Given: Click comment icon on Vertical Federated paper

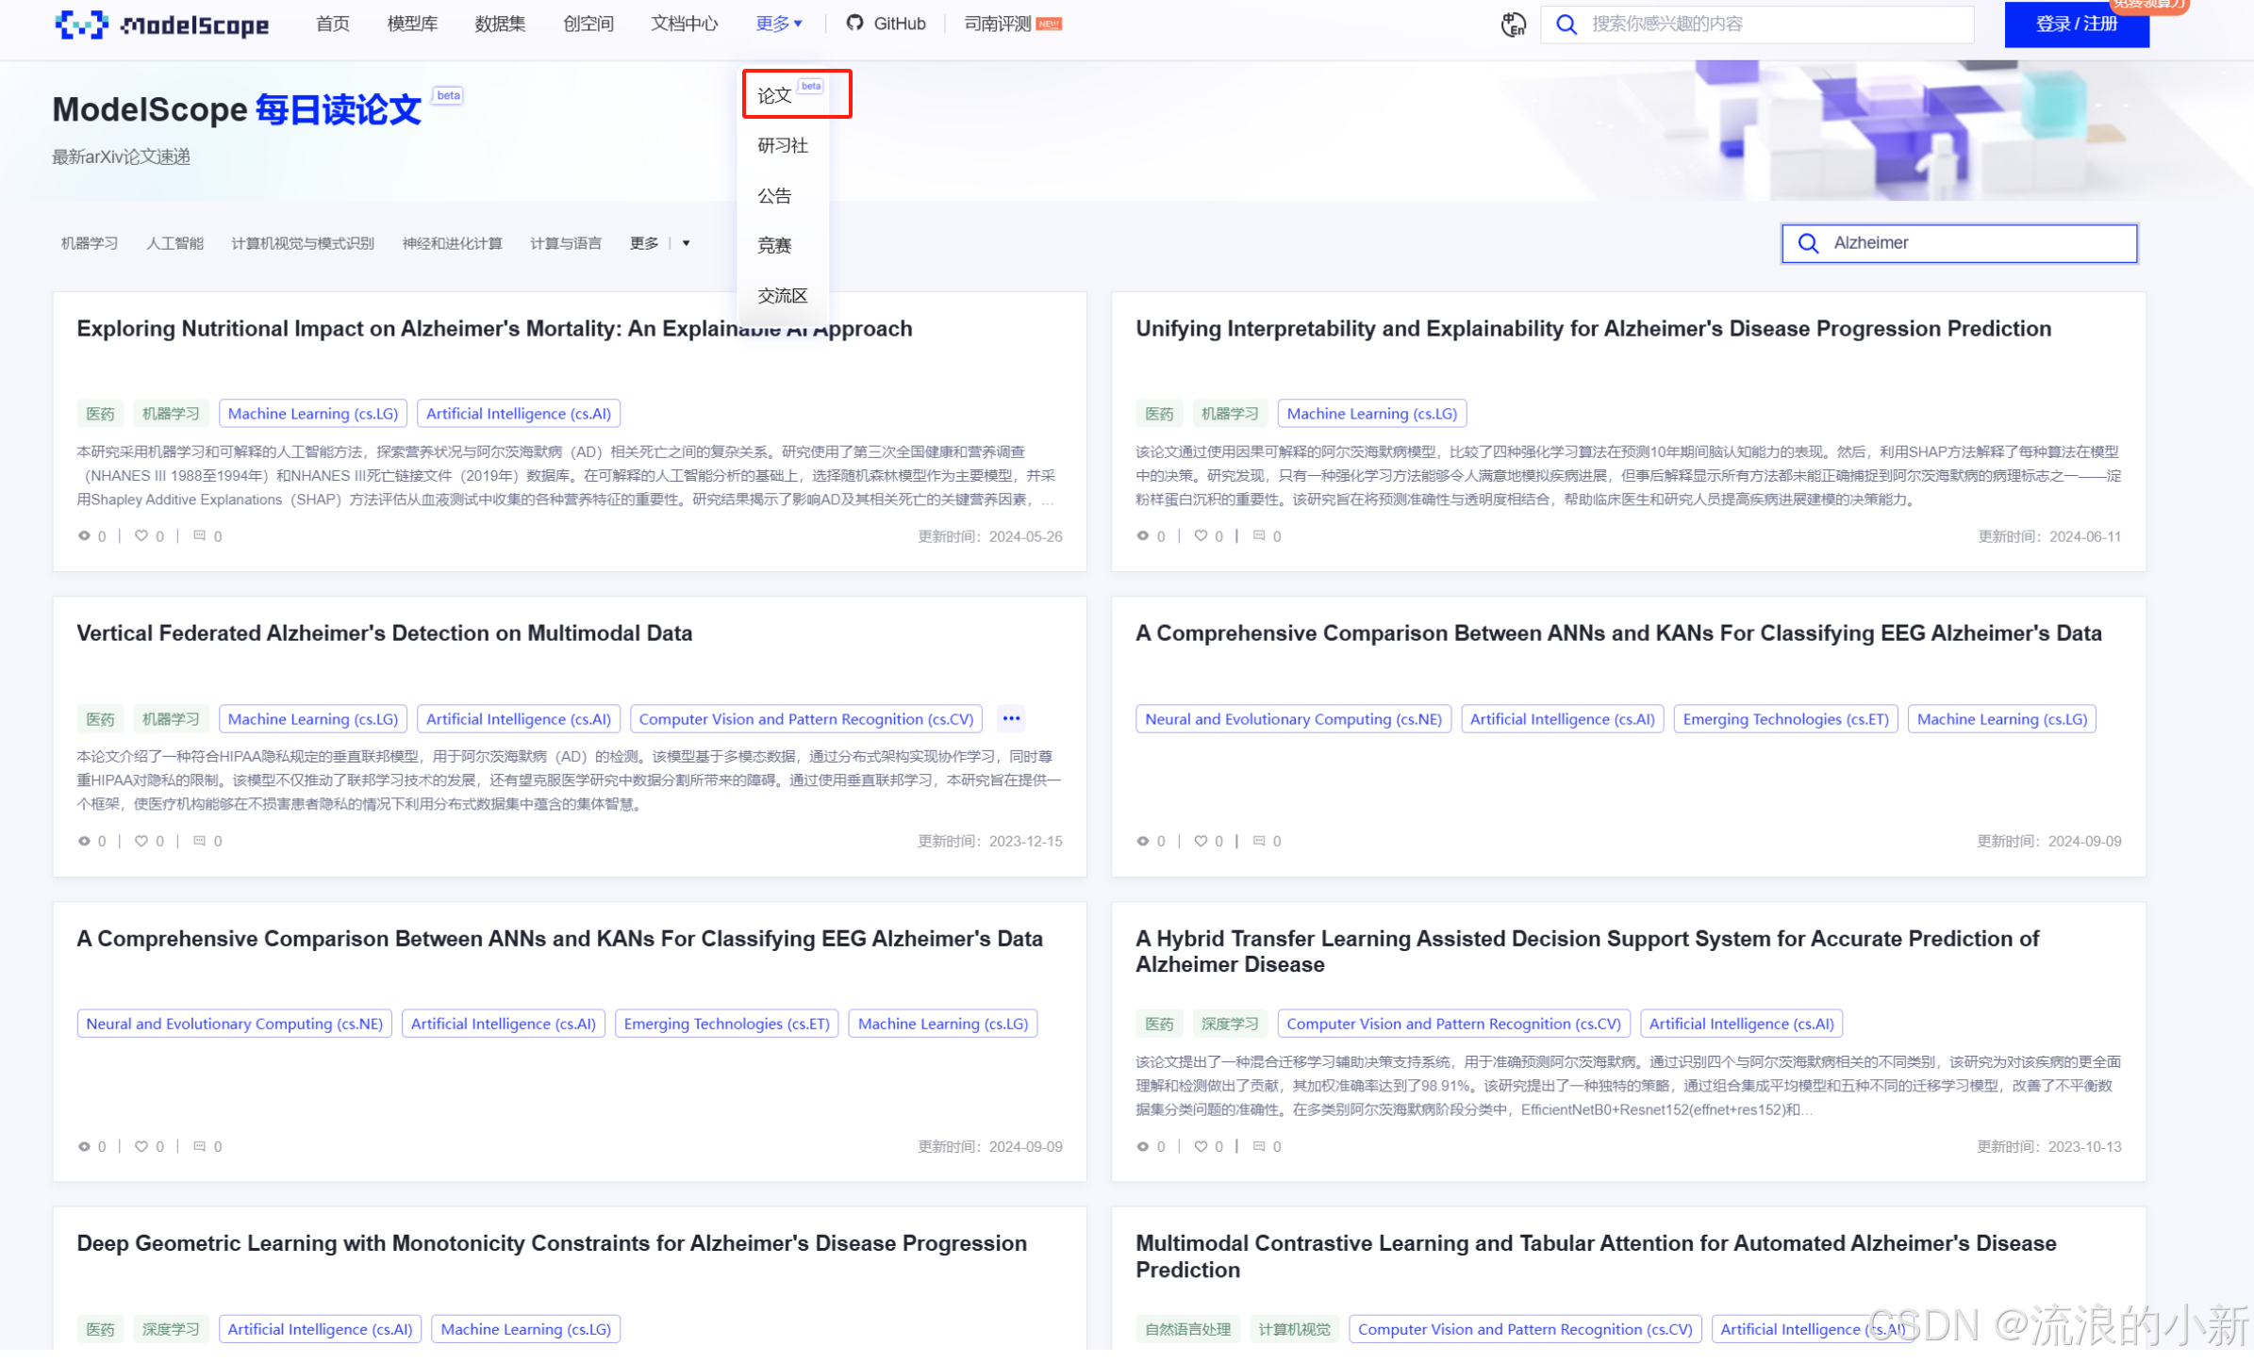Looking at the screenshot, I should [199, 843].
